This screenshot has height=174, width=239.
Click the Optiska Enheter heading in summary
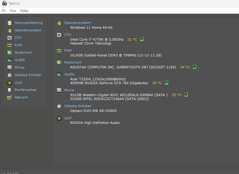click(78, 106)
